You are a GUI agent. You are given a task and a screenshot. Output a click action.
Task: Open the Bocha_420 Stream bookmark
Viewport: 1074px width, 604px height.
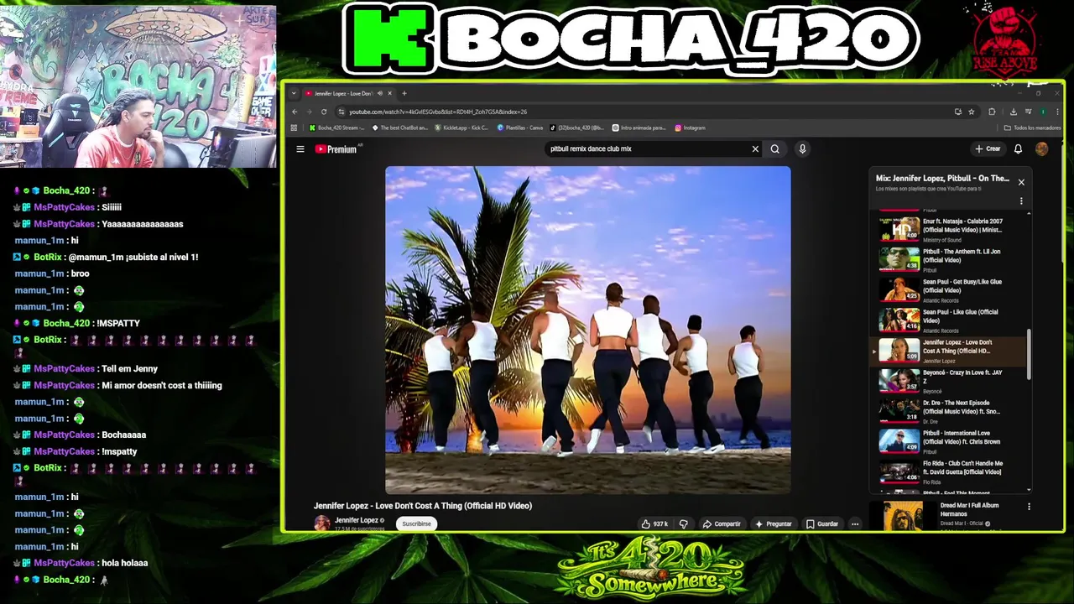(x=336, y=128)
